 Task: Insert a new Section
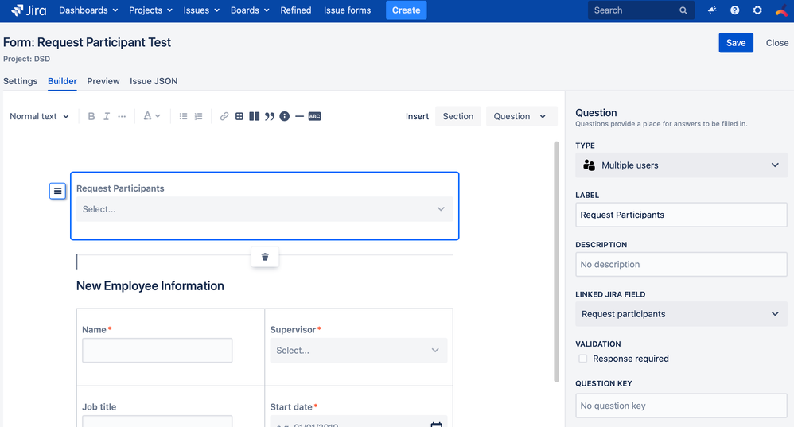pos(457,116)
